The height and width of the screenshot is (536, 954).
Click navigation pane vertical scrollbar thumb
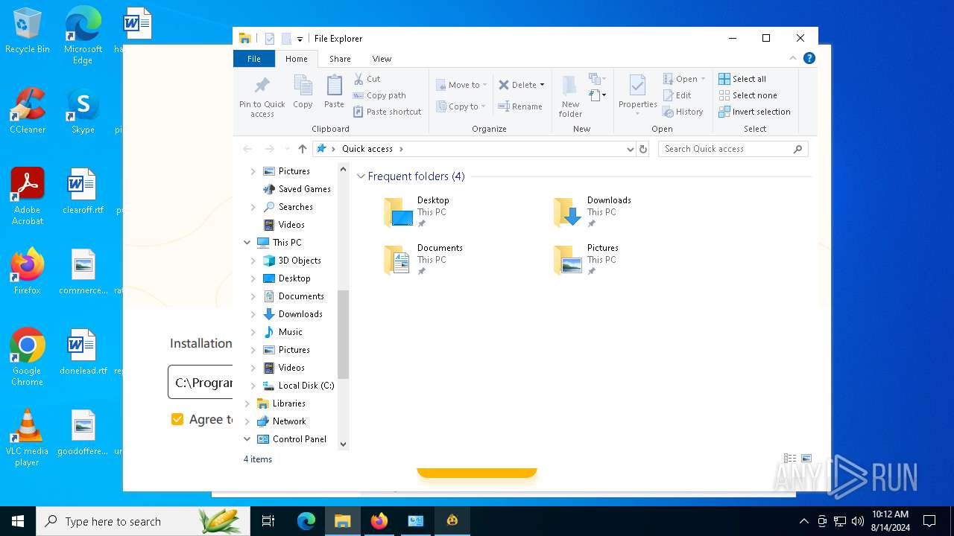coord(343,334)
